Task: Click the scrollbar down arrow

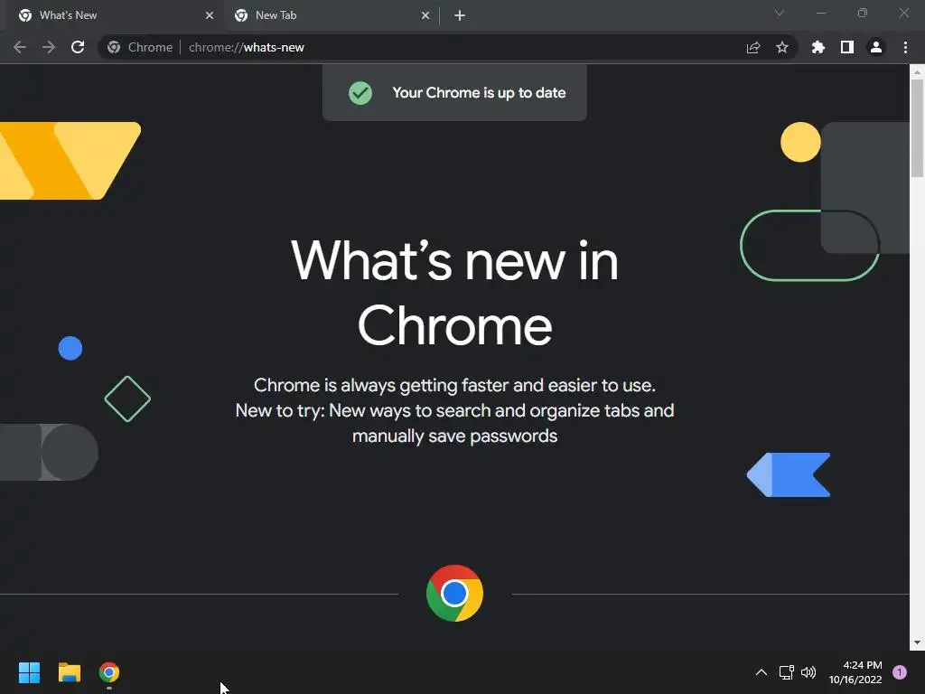Action: 917,642
